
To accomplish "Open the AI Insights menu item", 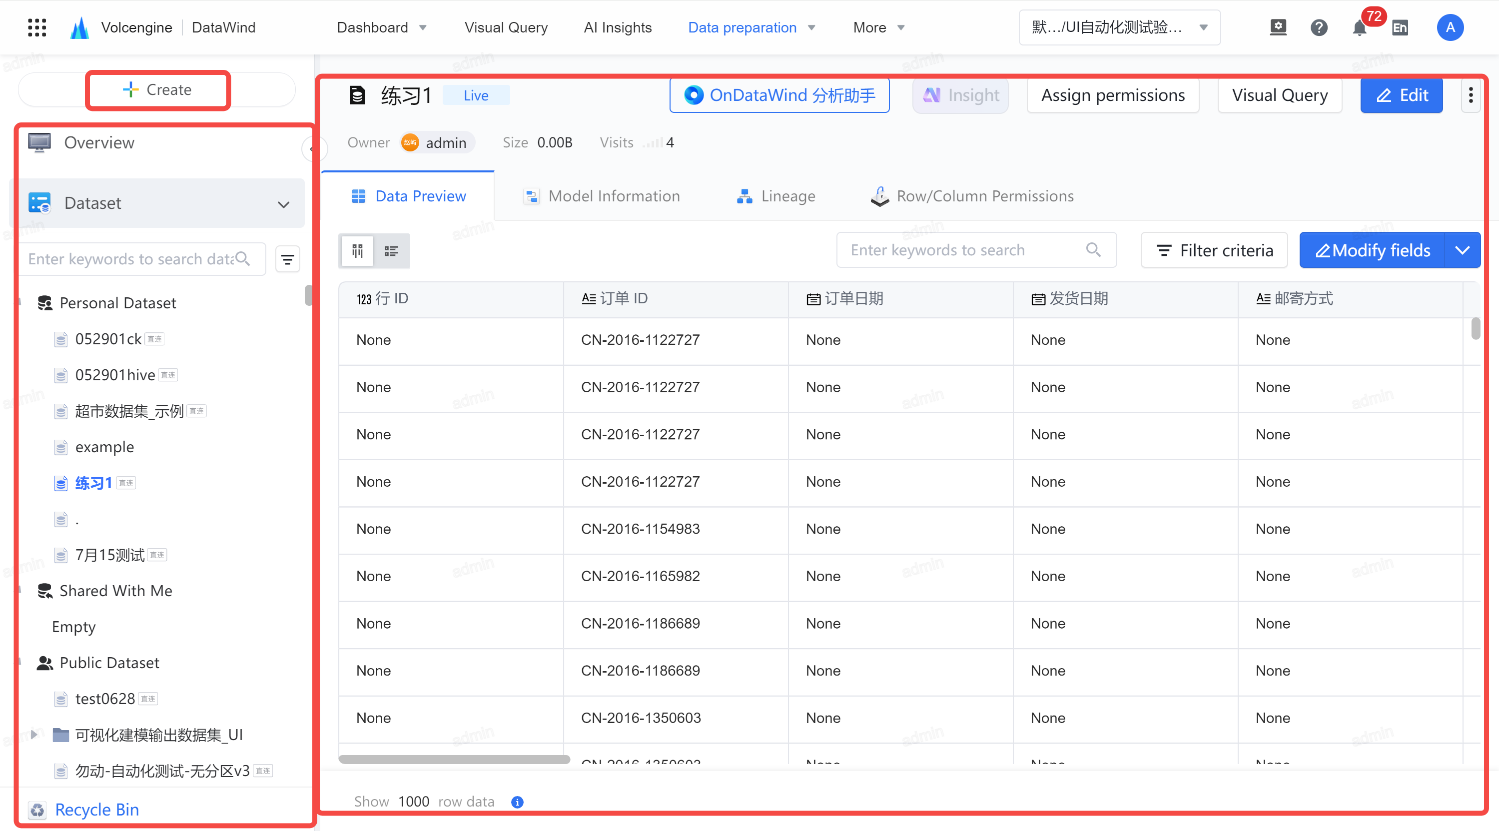I will [618, 27].
